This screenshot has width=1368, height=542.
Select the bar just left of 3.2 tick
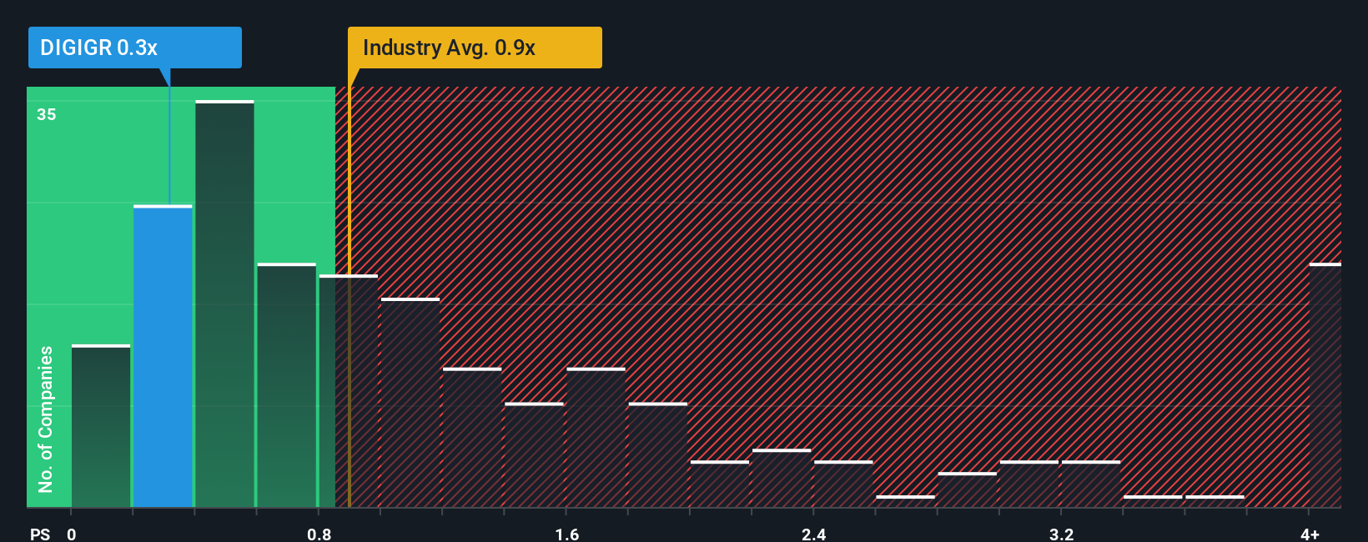1029,484
